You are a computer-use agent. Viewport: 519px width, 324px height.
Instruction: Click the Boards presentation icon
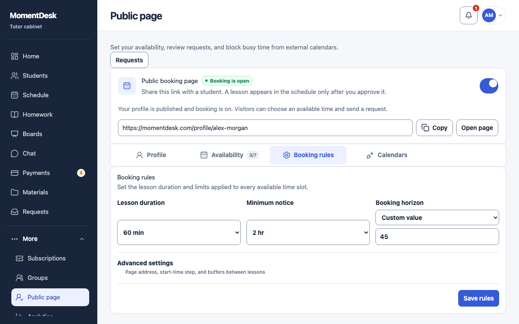pos(15,134)
